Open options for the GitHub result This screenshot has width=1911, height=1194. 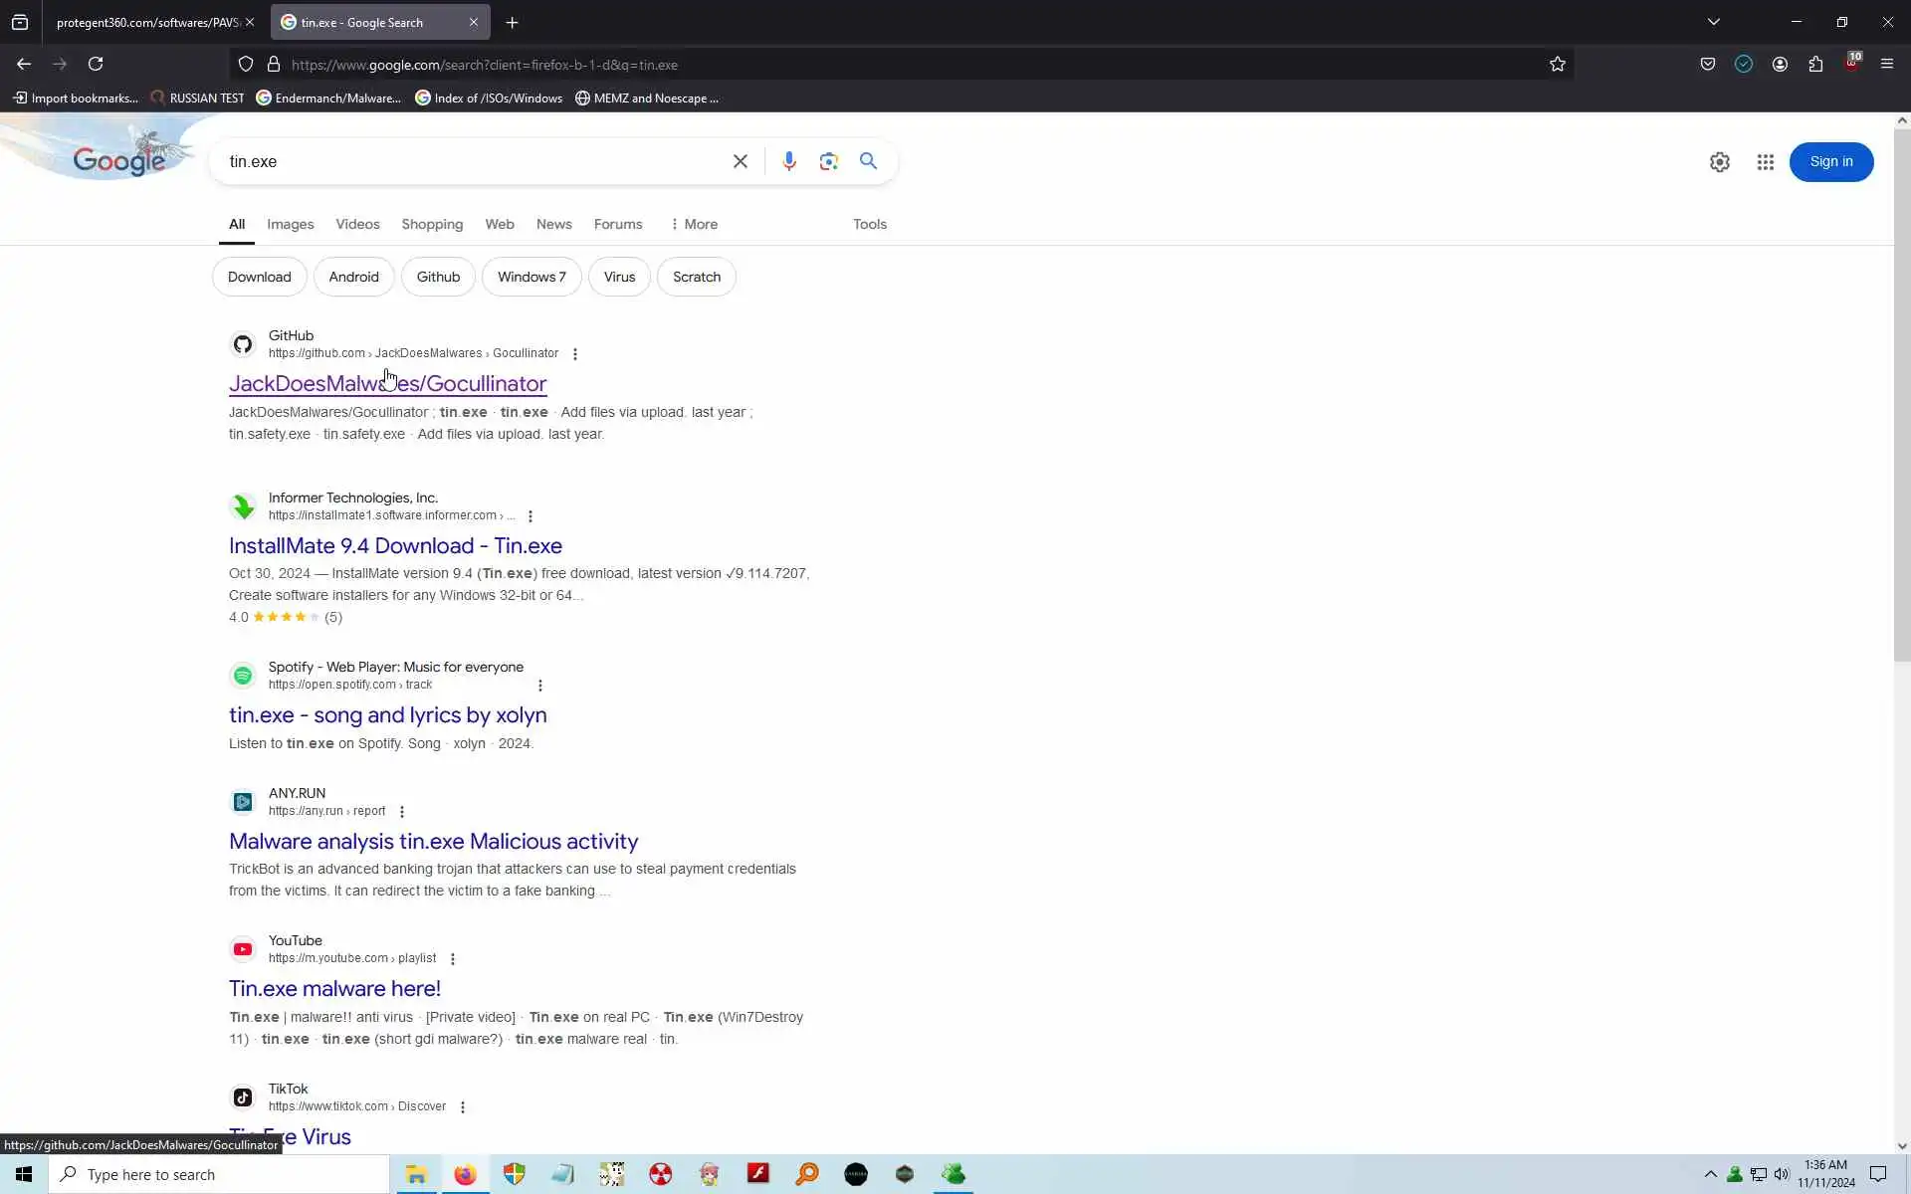click(574, 354)
